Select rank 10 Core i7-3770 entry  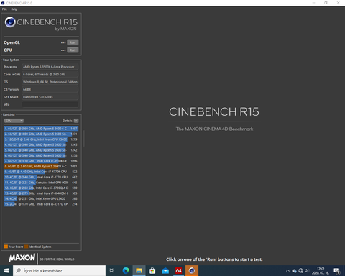(41, 177)
